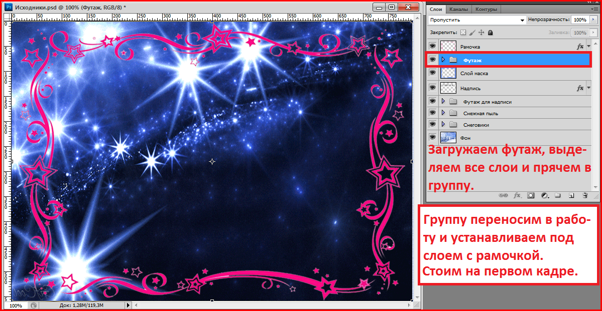Screen dimensions: 602x311
Task: Create new adjustment layer via half-circle icon
Action: tap(544, 195)
